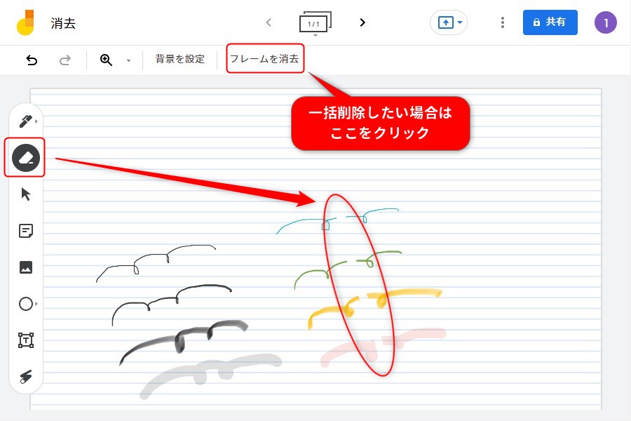
Task: Click the jam title 消去
Action: (x=63, y=23)
